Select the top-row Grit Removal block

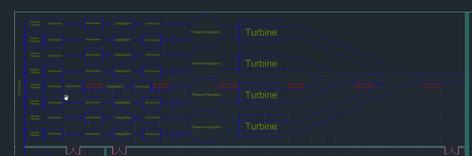click(152, 24)
